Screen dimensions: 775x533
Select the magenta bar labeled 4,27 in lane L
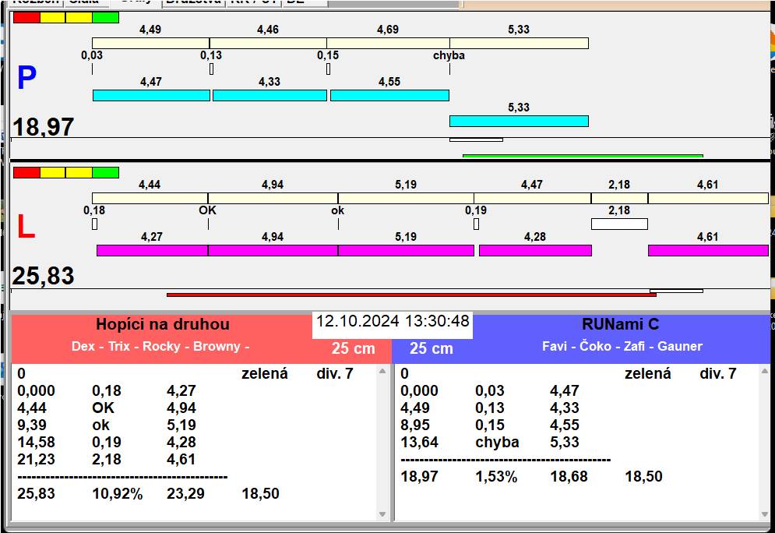click(152, 250)
